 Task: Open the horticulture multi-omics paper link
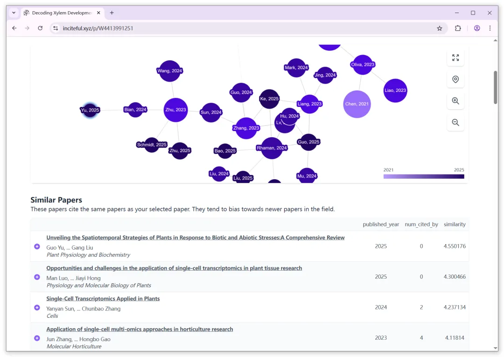(x=140, y=329)
